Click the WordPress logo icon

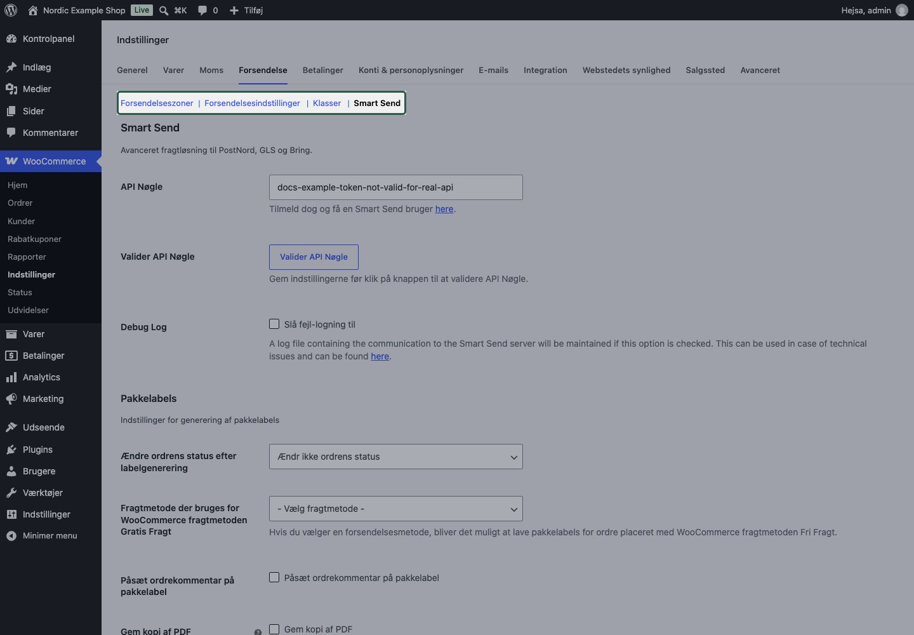[11, 10]
